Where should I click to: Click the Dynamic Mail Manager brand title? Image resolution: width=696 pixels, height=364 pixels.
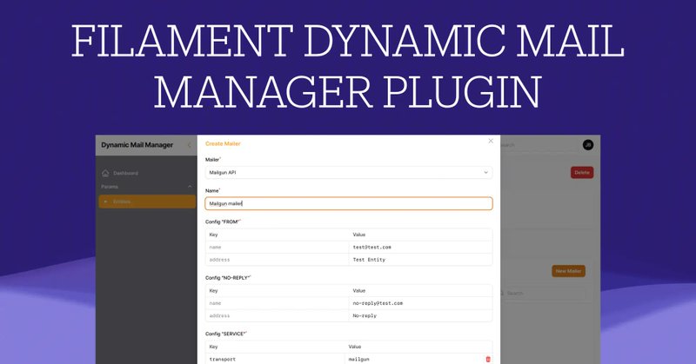pyautogui.click(x=137, y=145)
